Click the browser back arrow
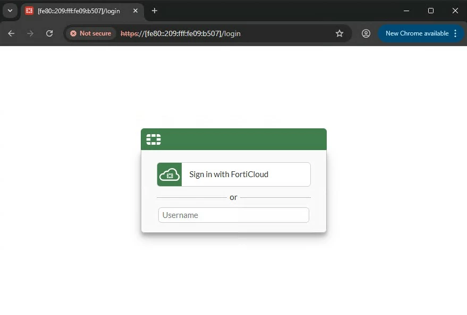Image resolution: width=467 pixels, height=315 pixels. point(11,33)
